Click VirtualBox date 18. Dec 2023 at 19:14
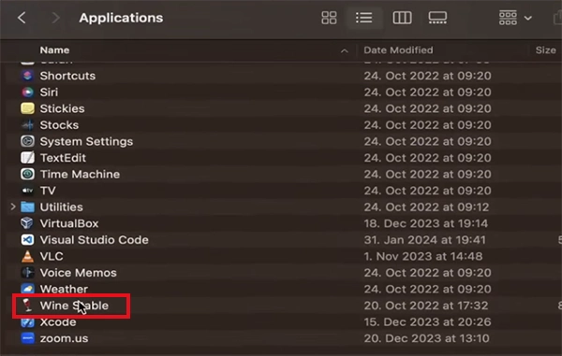The image size is (562, 356). 425,223
